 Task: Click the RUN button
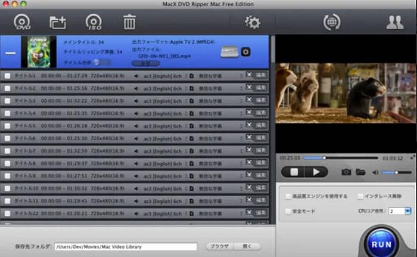[x=381, y=244]
